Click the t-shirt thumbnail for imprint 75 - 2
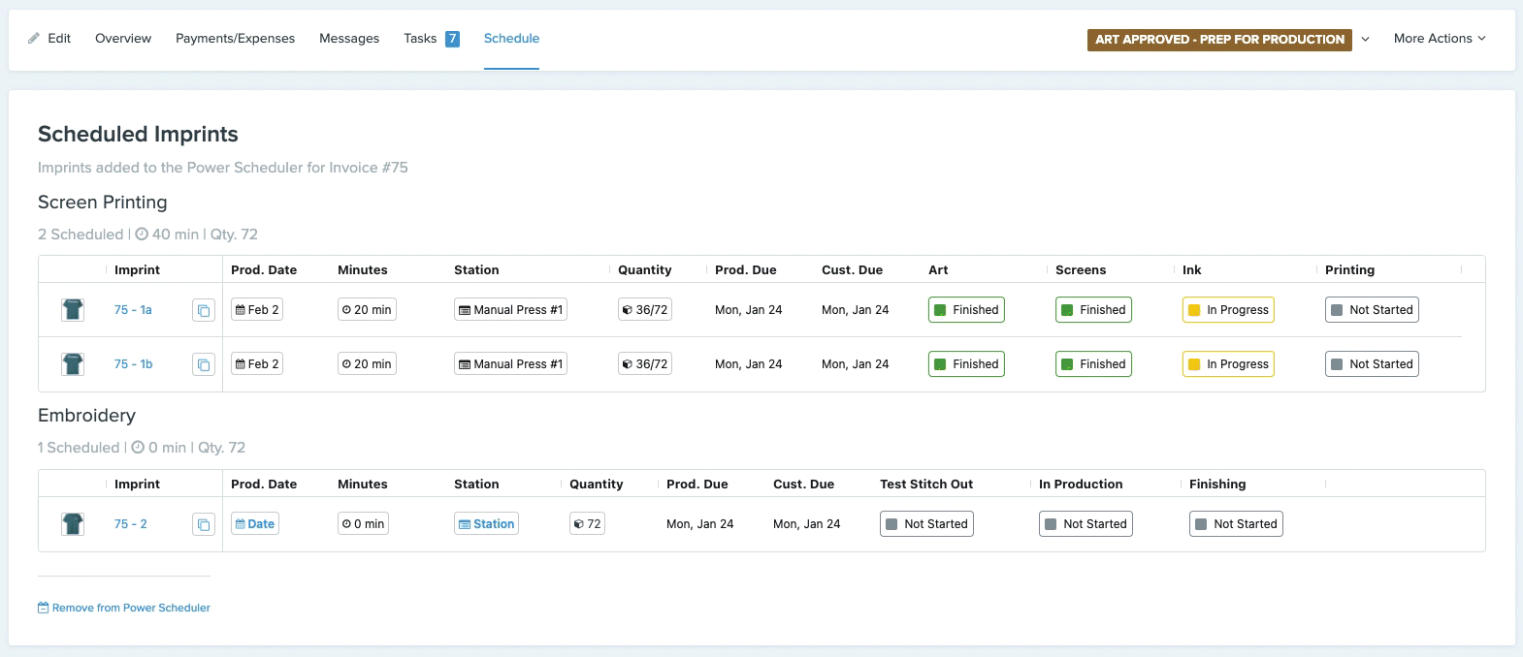Image resolution: width=1523 pixels, height=657 pixels. [x=73, y=524]
